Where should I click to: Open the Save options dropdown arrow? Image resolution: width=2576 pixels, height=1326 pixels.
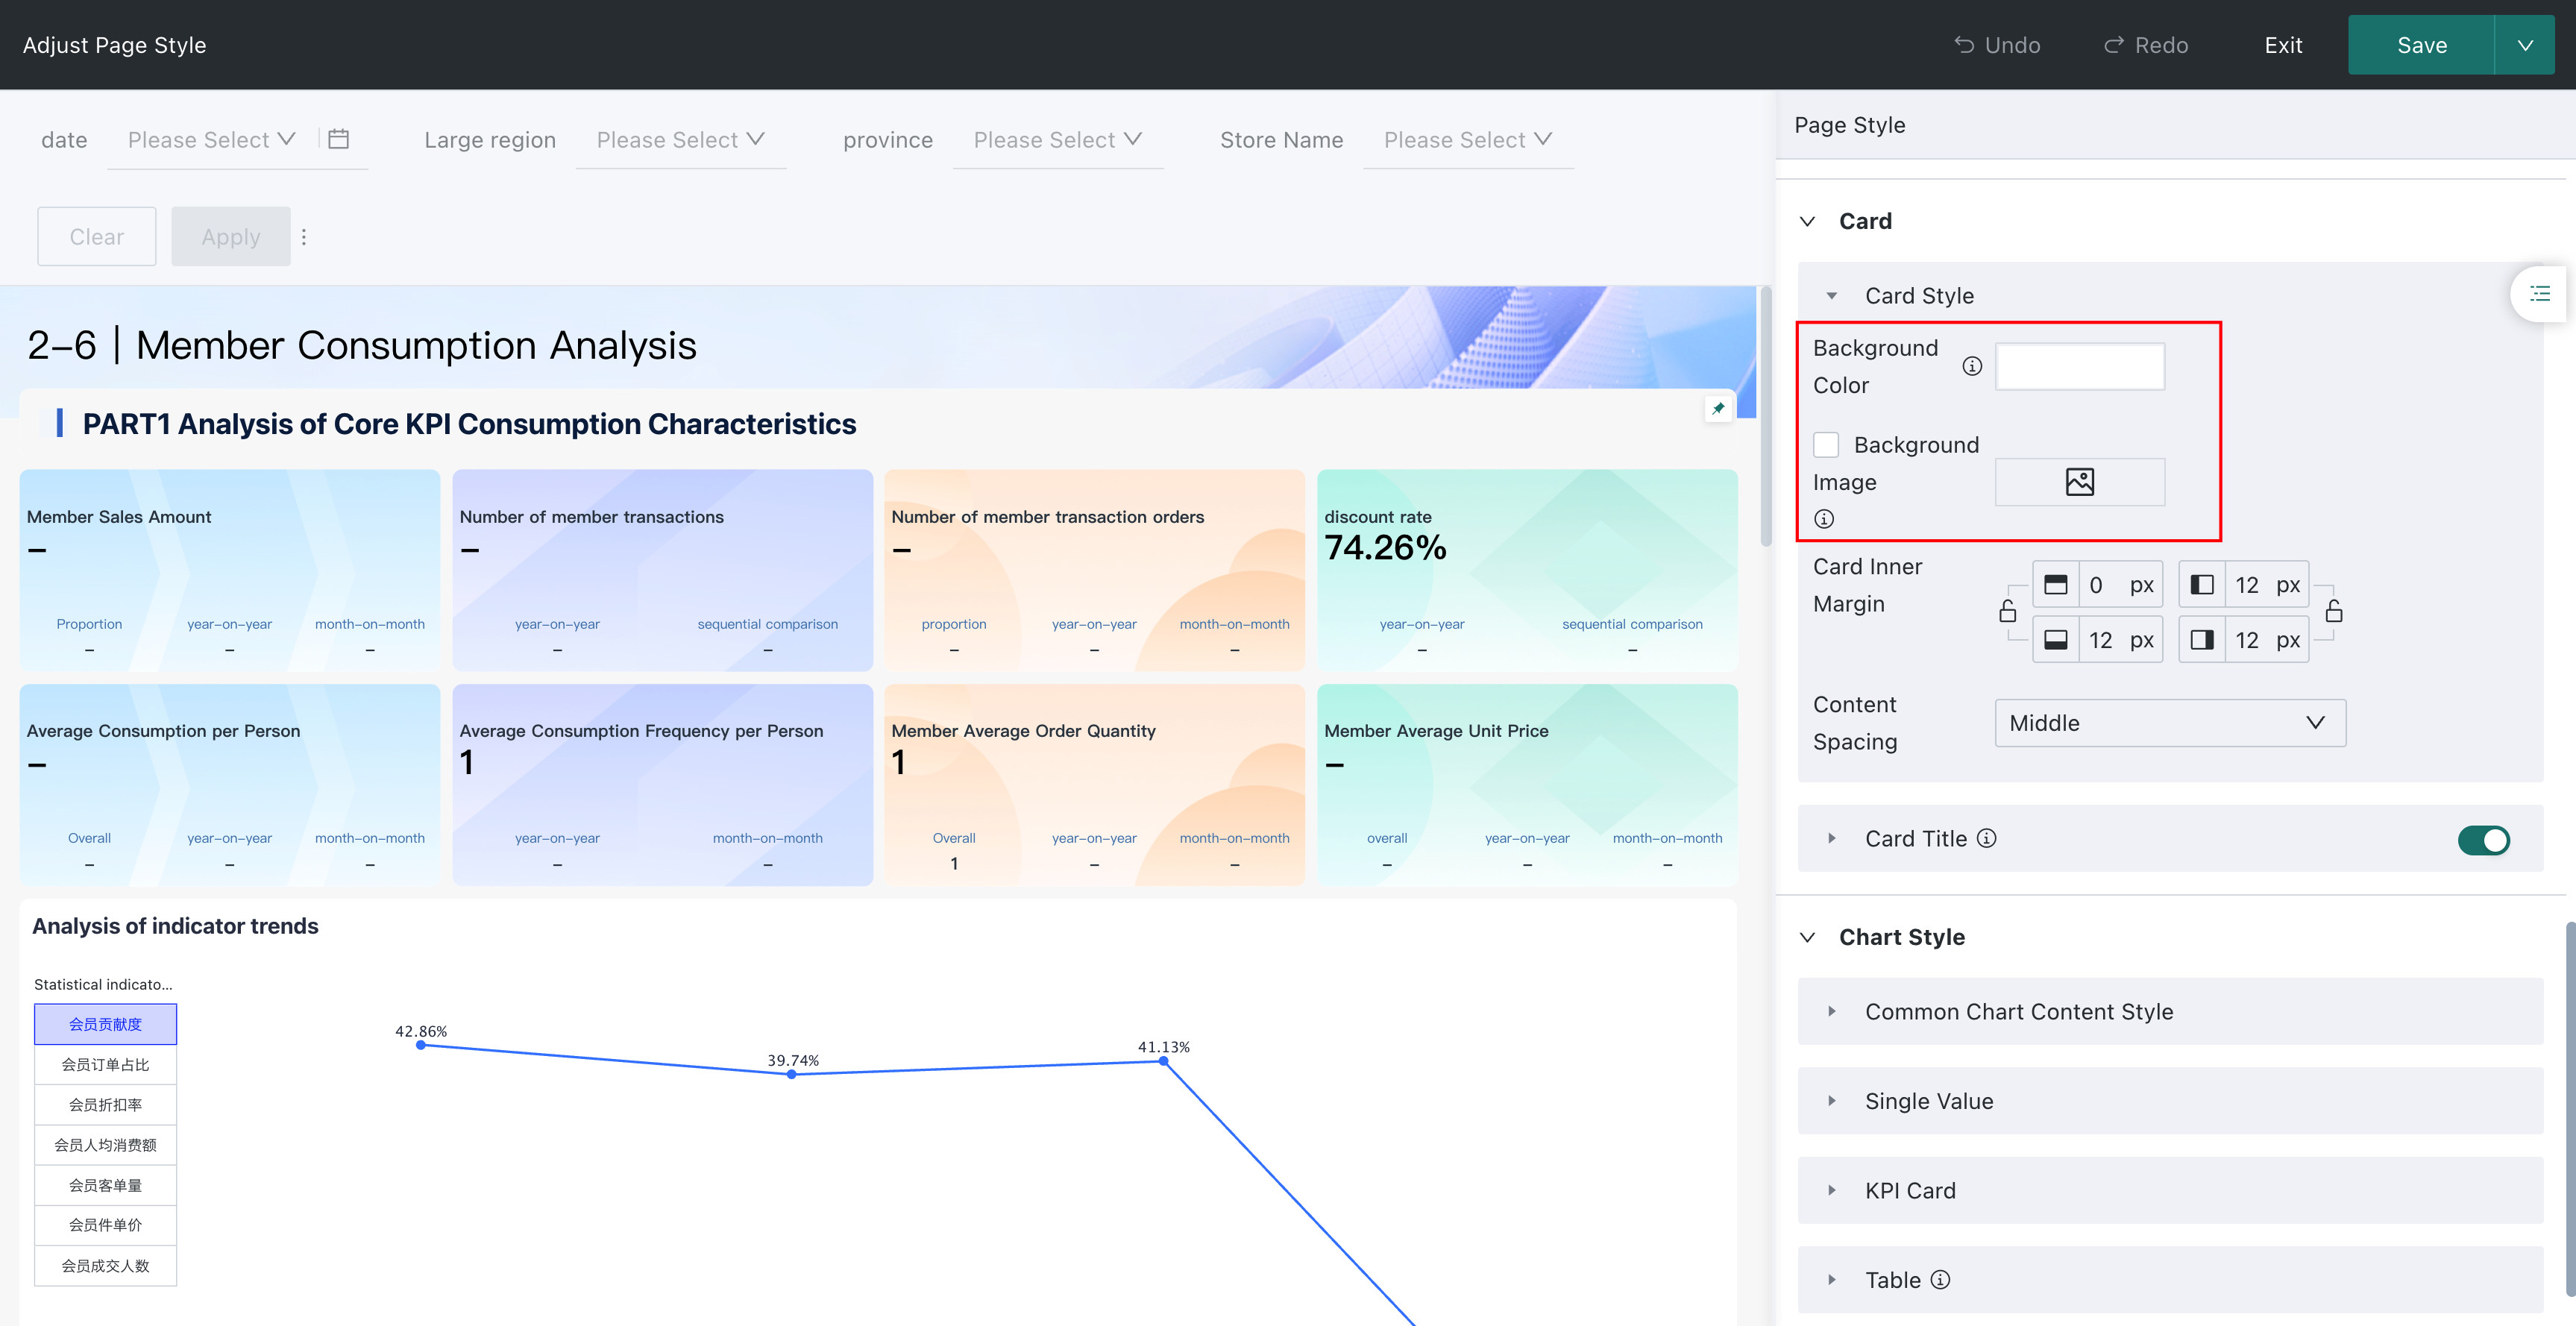tap(2525, 45)
